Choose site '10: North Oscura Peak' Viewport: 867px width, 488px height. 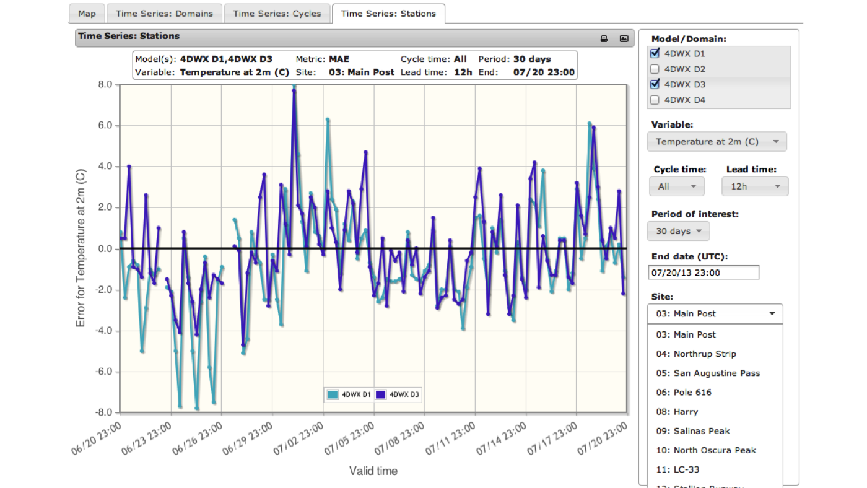coord(715,450)
